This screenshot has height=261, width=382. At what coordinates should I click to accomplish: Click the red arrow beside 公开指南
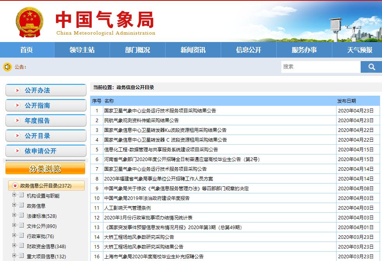[17, 105]
